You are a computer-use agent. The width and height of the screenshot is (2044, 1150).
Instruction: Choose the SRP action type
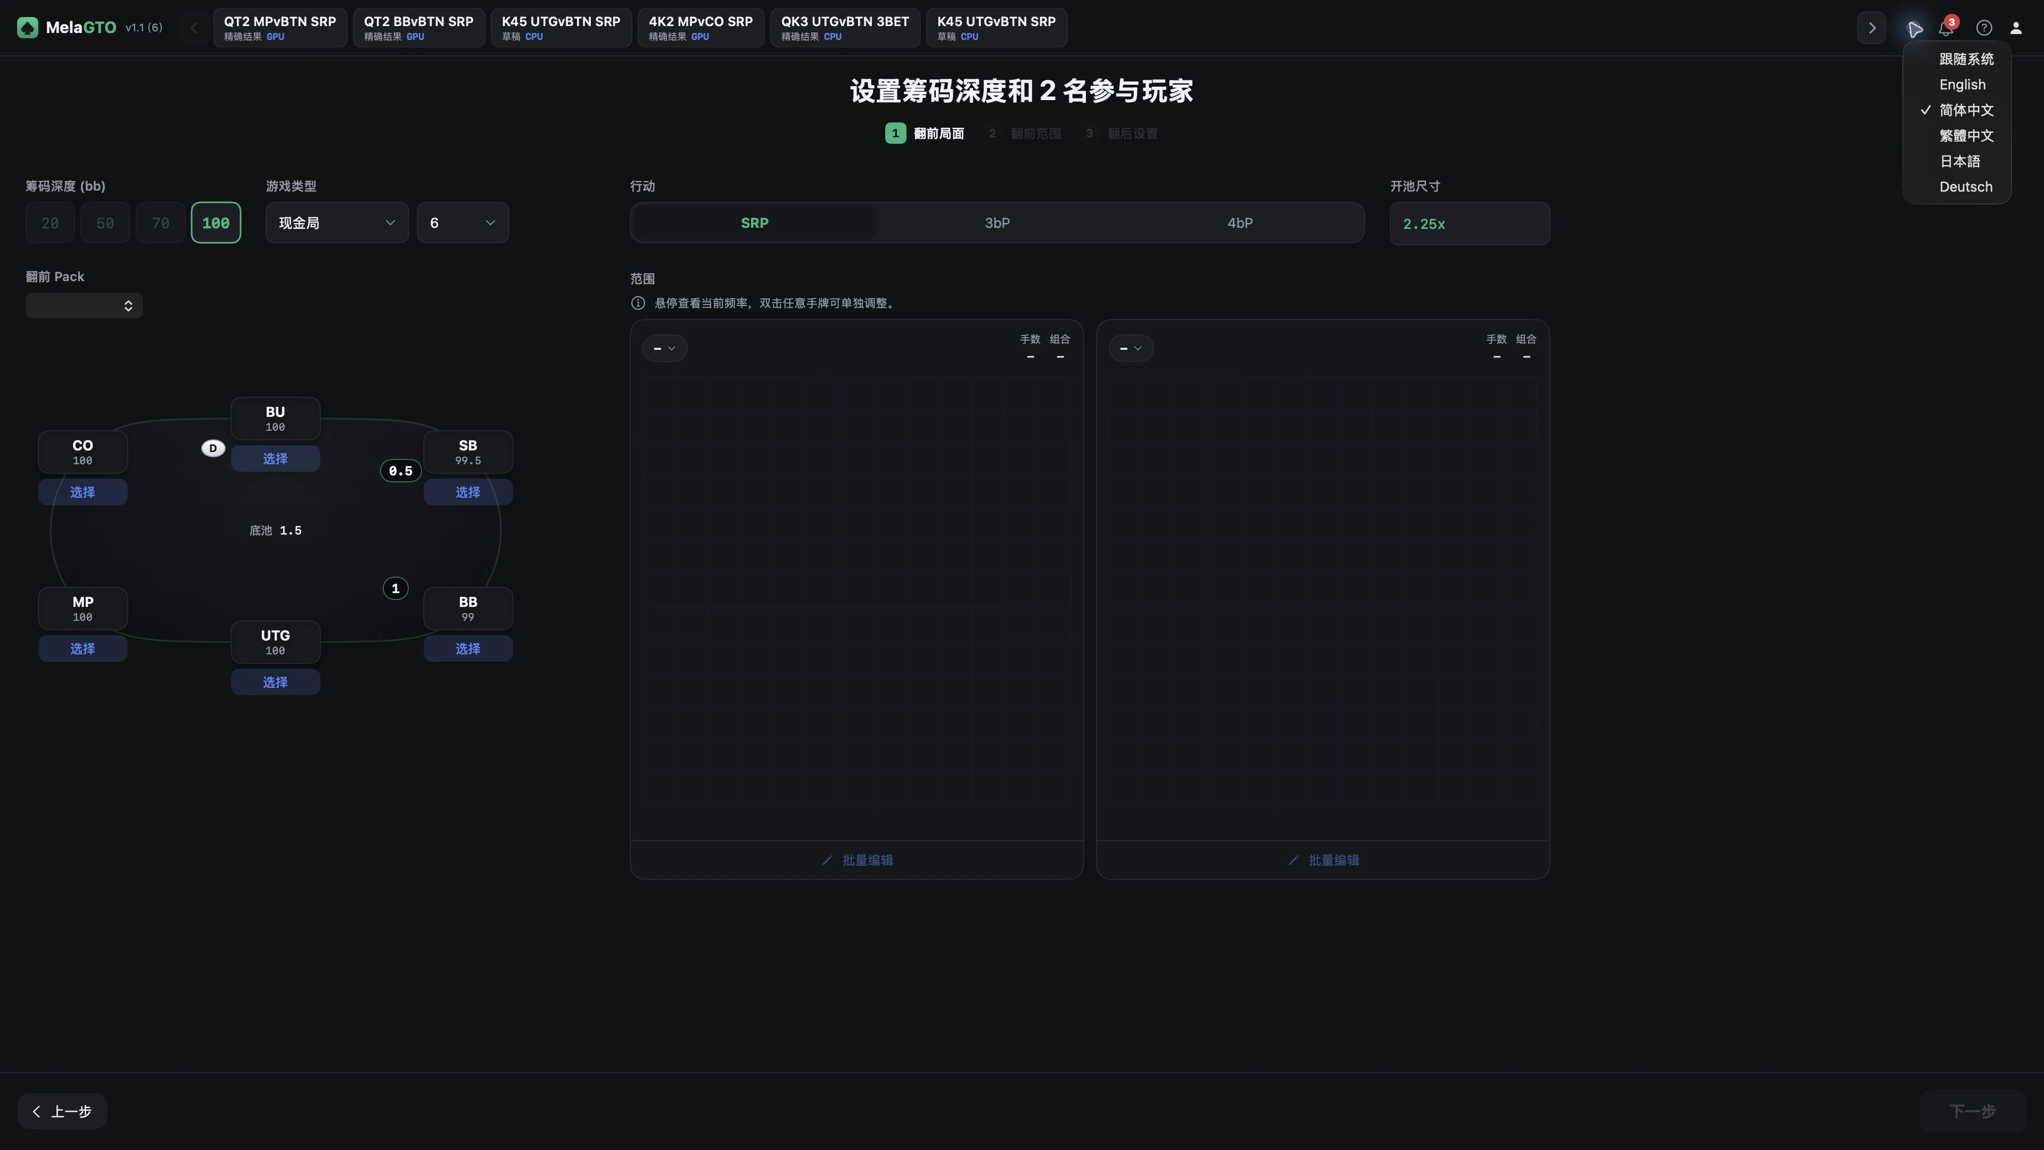pyautogui.click(x=755, y=223)
